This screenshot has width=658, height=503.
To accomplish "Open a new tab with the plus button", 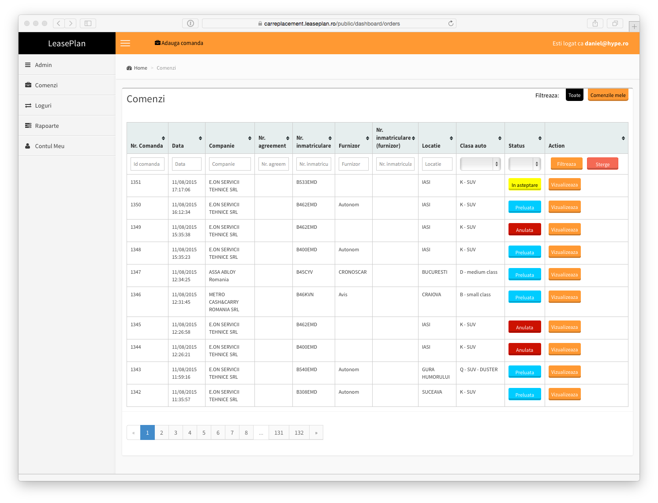I will [x=634, y=26].
